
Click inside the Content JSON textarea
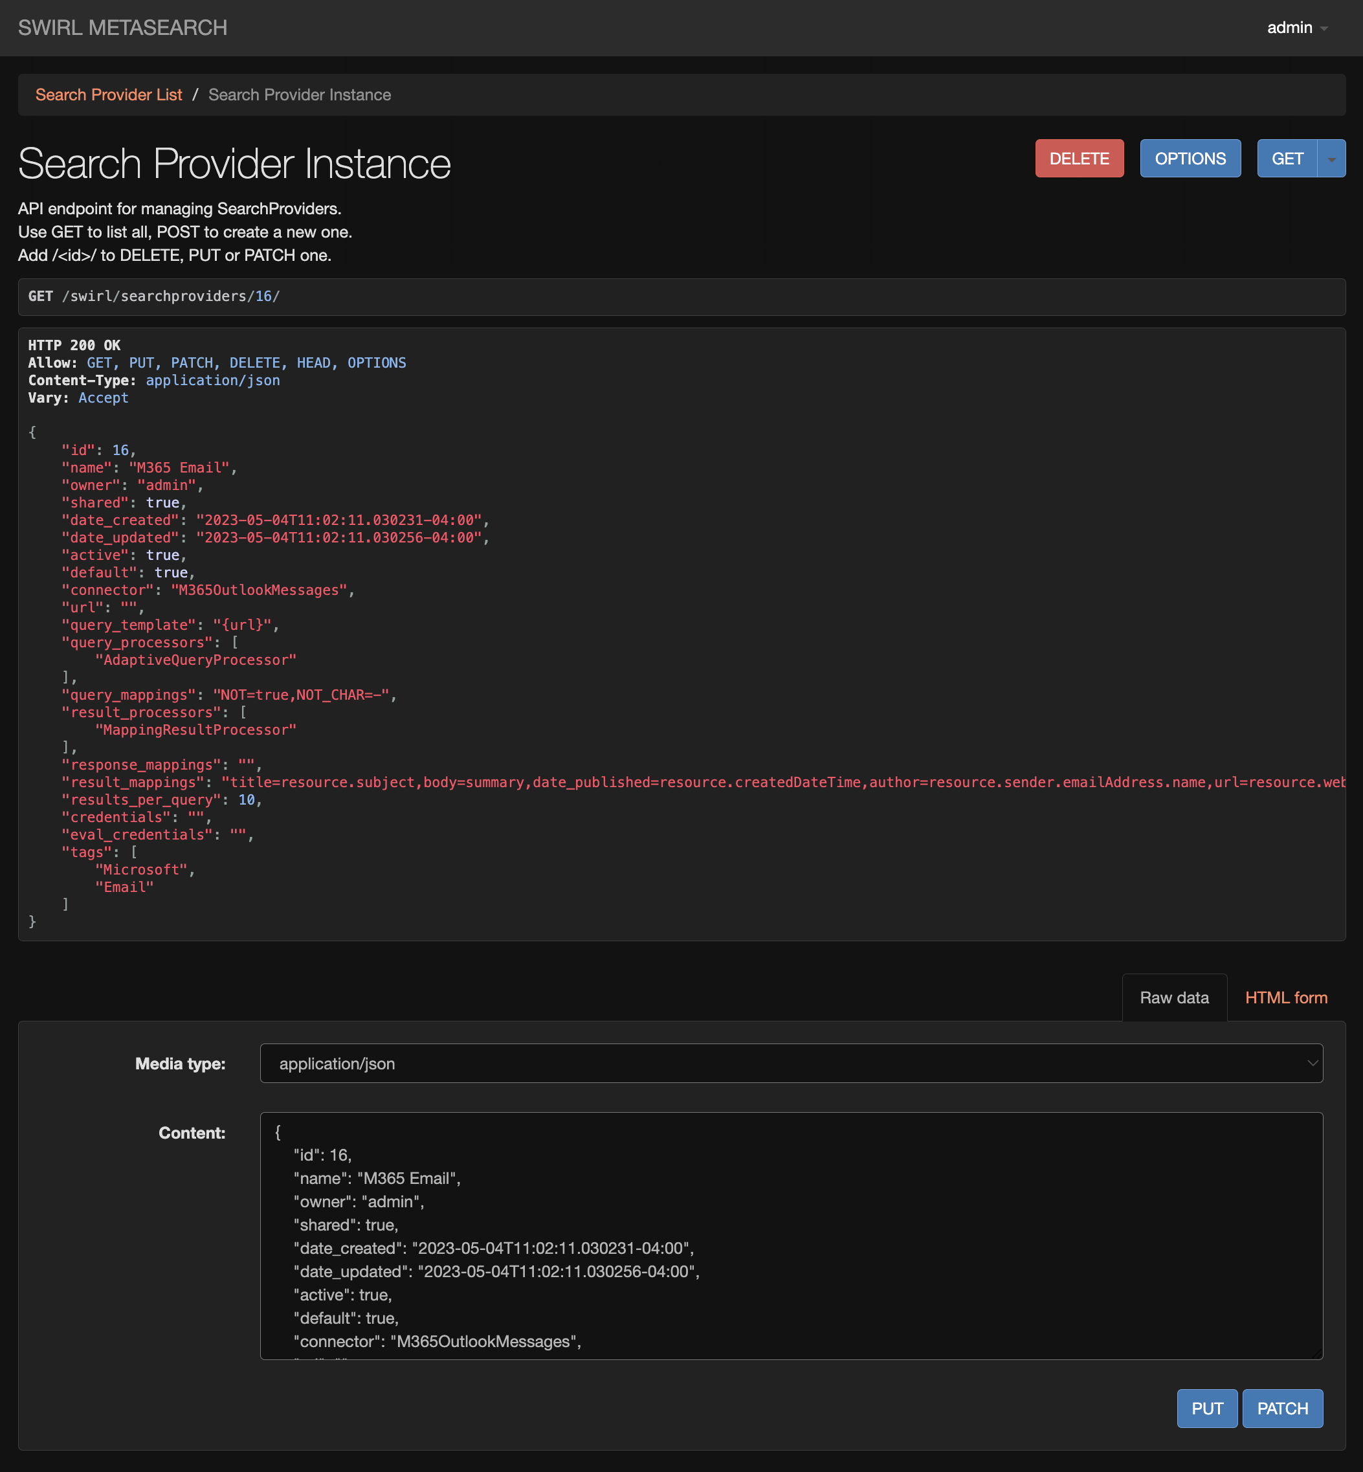point(791,1236)
